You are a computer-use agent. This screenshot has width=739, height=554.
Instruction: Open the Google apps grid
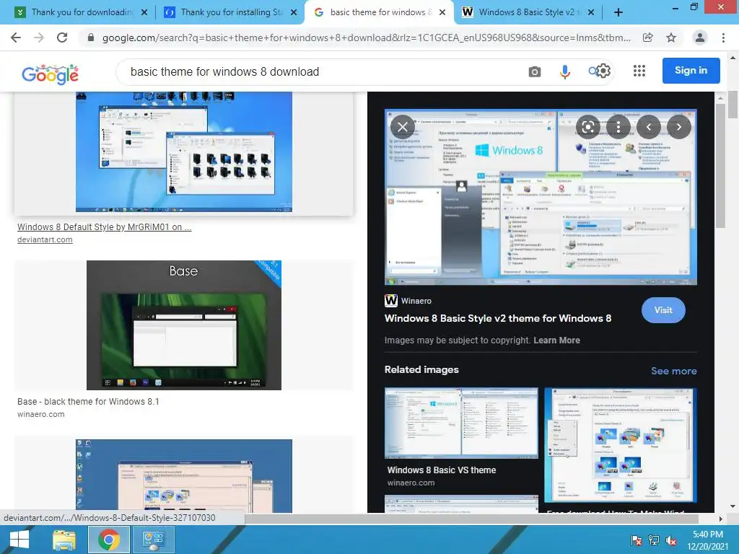[x=639, y=71]
